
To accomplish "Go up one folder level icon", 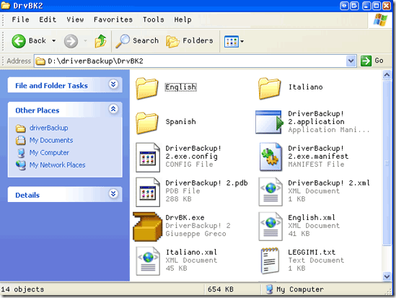I will tap(100, 40).
